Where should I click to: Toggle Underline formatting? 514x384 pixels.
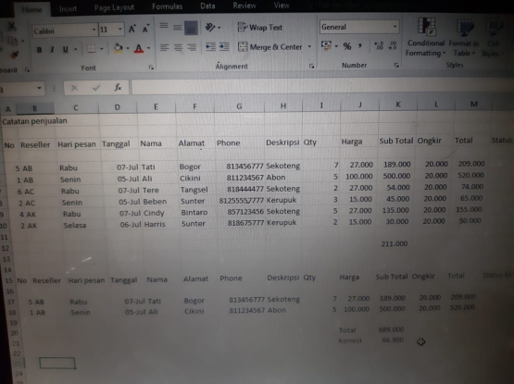tap(65, 49)
